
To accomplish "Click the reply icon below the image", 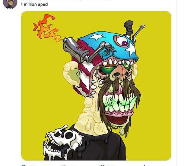I will point(23,165).
